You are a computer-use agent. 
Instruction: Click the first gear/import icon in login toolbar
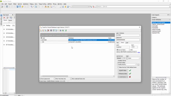click(x=60, y=30)
